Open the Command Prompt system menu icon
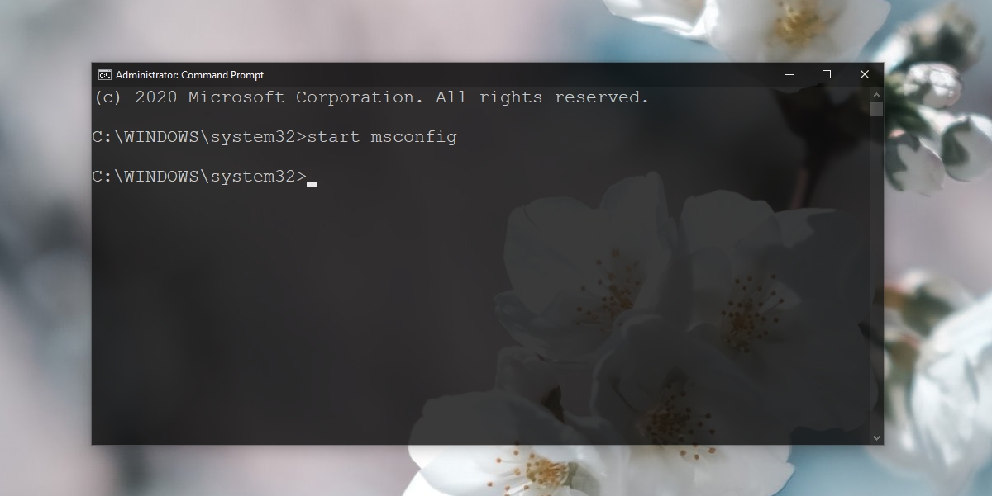Screen dimensions: 992x496 coord(105,75)
